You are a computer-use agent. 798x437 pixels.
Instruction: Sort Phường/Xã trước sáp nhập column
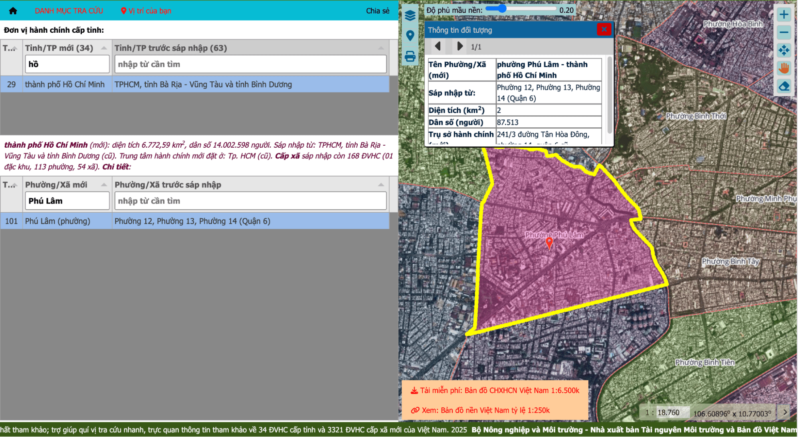381,185
